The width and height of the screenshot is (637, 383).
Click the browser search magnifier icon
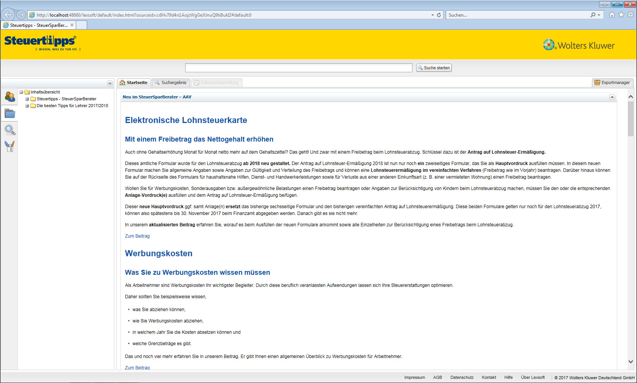click(x=593, y=15)
